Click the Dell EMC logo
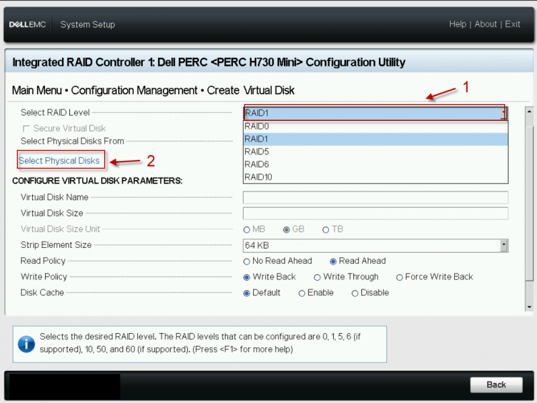 28,25
